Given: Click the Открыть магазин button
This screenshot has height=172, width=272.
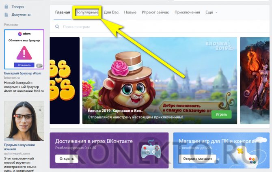Looking at the screenshot, I should [197, 159].
